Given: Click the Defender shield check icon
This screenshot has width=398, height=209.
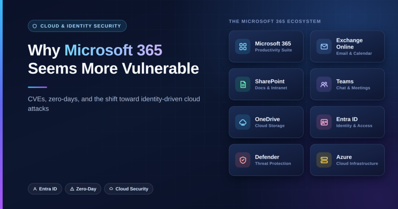Looking at the screenshot, I should (x=243, y=160).
